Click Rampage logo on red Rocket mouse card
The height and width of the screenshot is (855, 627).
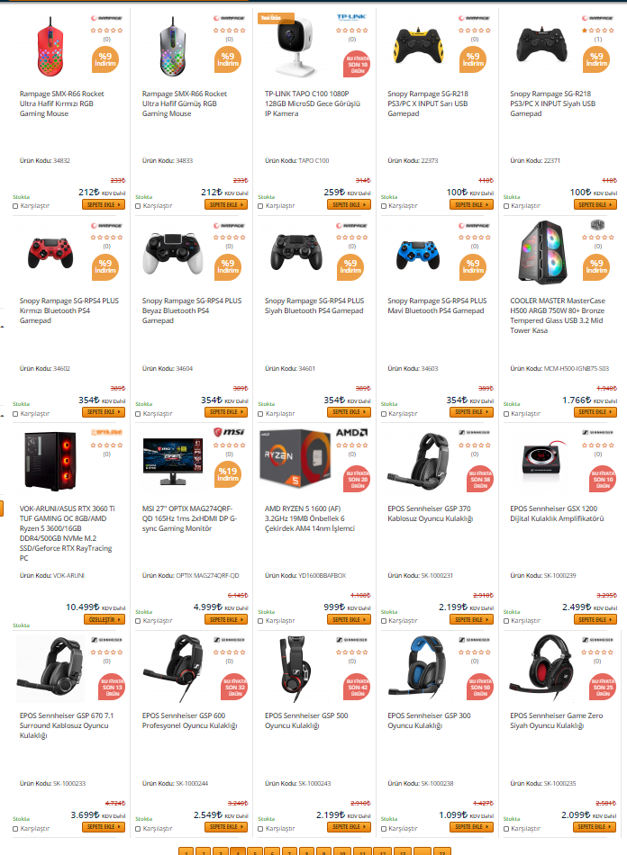tap(106, 18)
